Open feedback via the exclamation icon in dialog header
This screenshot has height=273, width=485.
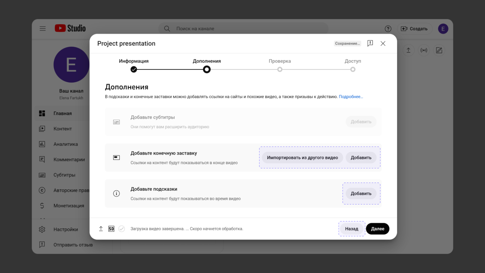[370, 43]
